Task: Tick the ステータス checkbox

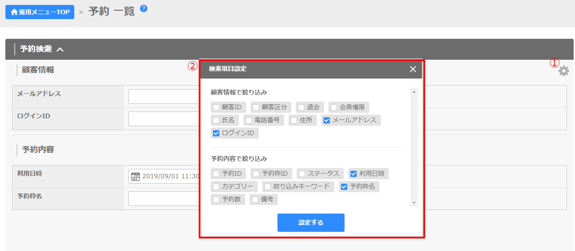Action: 302,174
